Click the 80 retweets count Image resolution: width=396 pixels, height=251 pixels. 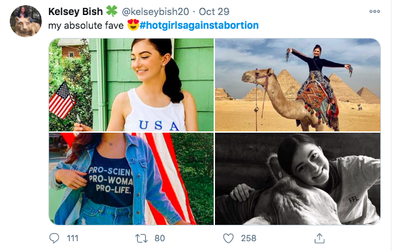[159, 238]
